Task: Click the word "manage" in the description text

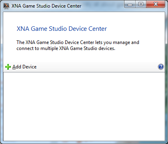Action: point(122,43)
